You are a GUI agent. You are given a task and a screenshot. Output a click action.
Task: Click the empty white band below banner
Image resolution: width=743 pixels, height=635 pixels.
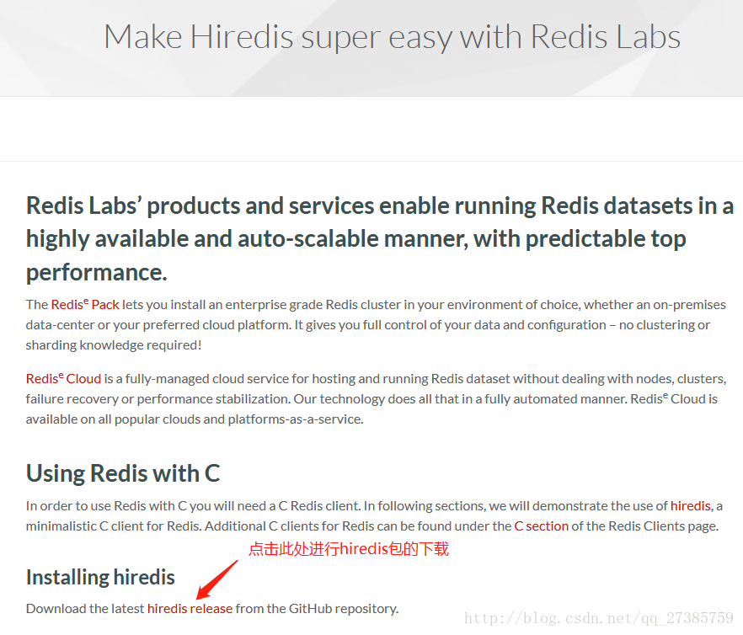pyautogui.click(x=371, y=129)
